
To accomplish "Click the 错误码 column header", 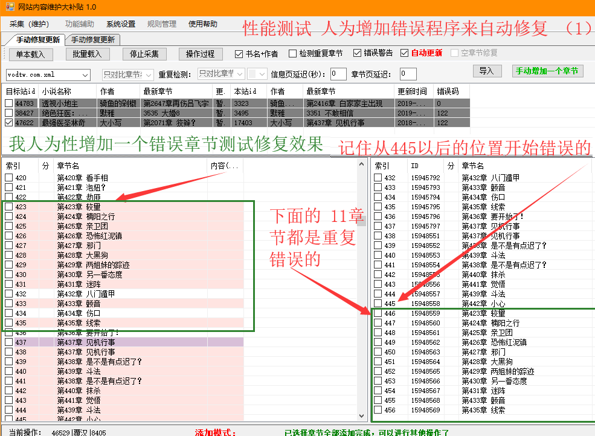I will (x=447, y=91).
